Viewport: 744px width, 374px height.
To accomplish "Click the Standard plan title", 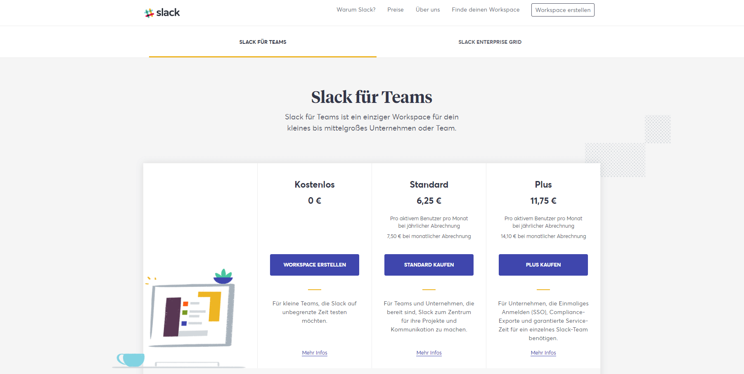I will pyautogui.click(x=429, y=185).
